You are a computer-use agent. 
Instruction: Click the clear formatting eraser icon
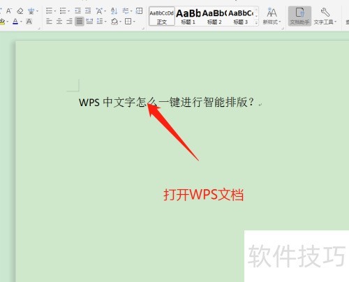click(20, 11)
